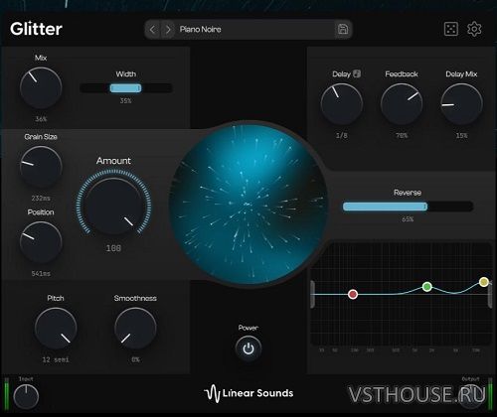The width and height of the screenshot is (497, 417).
Task: Click the Mix knob
Action: coord(41,88)
